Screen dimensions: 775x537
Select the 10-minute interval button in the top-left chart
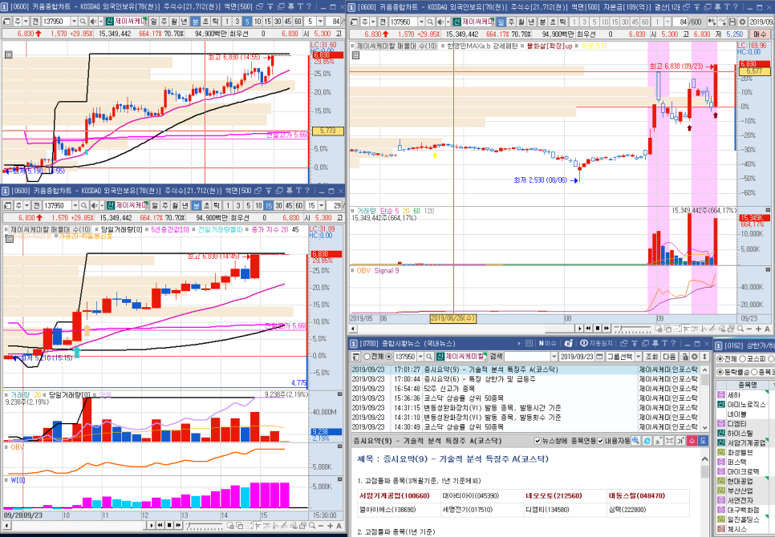click(x=258, y=22)
